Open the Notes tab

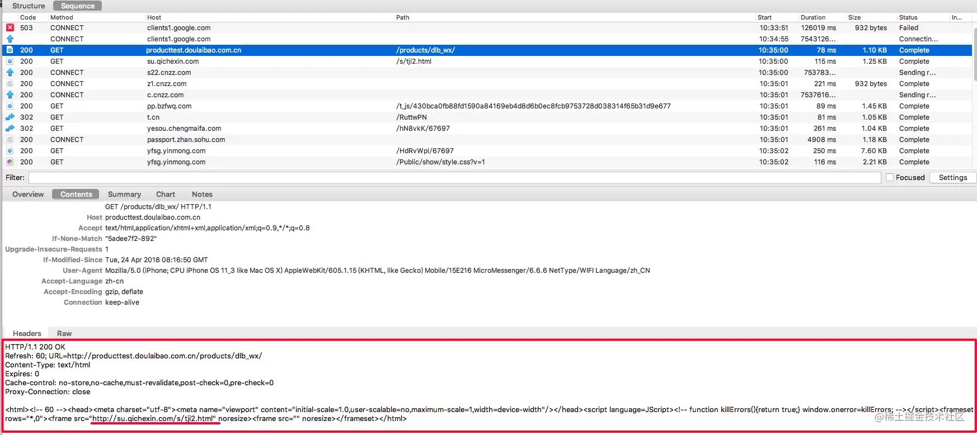click(202, 194)
